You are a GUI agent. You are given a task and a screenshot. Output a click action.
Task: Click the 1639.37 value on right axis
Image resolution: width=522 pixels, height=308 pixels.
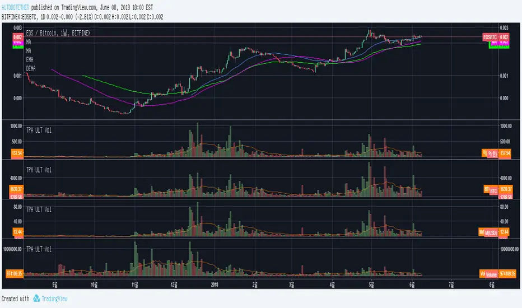pyautogui.click(x=505, y=189)
